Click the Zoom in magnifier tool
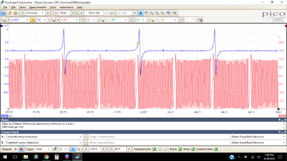 [x=157, y=13]
